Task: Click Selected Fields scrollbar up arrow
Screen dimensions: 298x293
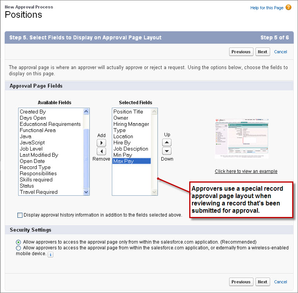Action: point(154,112)
